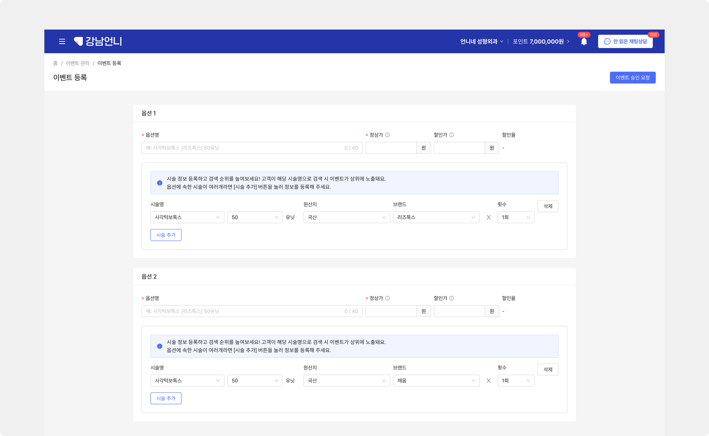Image resolution: width=709 pixels, height=436 pixels.
Task: Click the notification bell icon
Action: click(x=584, y=42)
